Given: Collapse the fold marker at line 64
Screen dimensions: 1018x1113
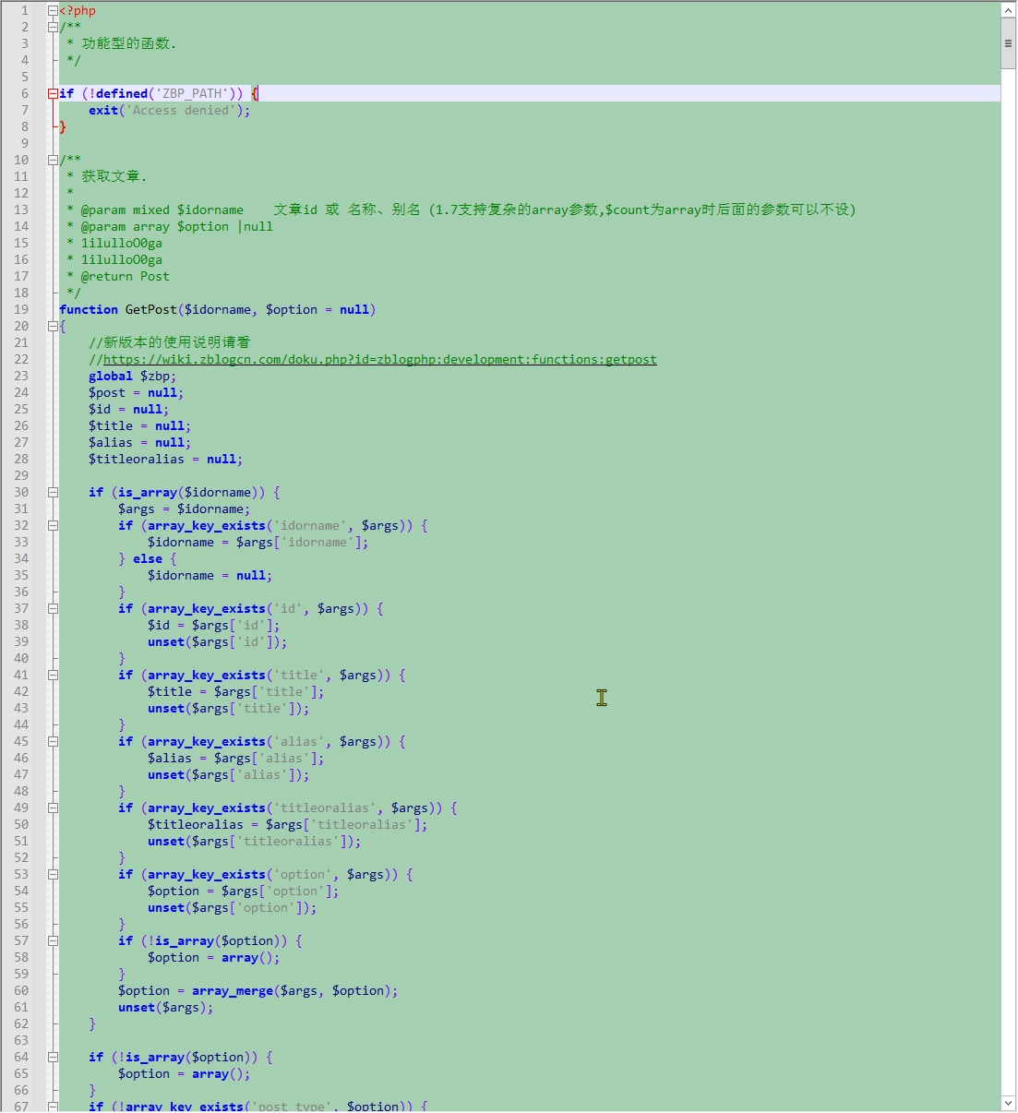Looking at the screenshot, I should coord(53,1057).
